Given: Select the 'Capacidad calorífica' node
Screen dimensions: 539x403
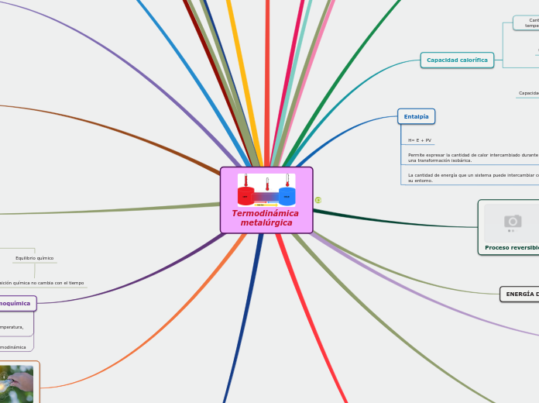Looking at the screenshot, I should 457,60.
